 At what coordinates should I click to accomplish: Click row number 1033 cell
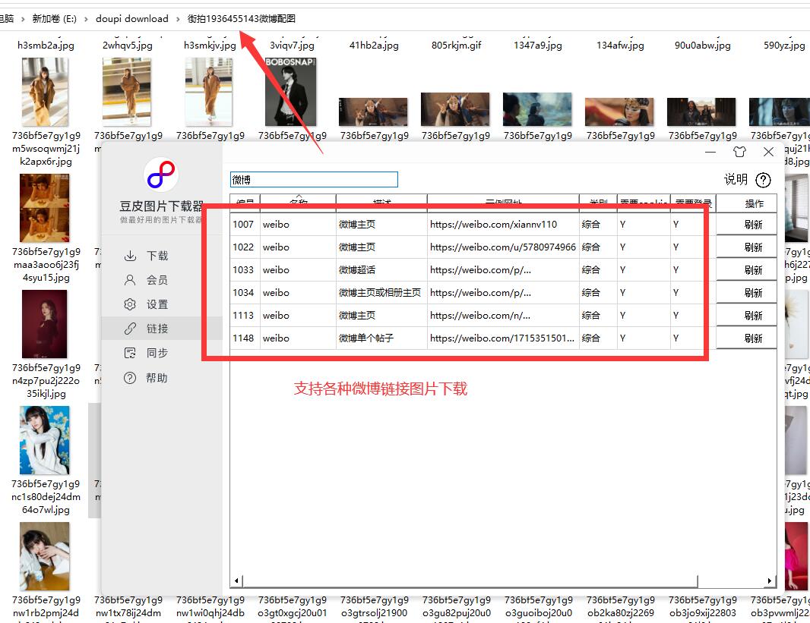(x=243, y=269)
